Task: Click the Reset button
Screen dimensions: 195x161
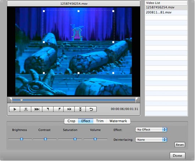Action: [180, 145]
